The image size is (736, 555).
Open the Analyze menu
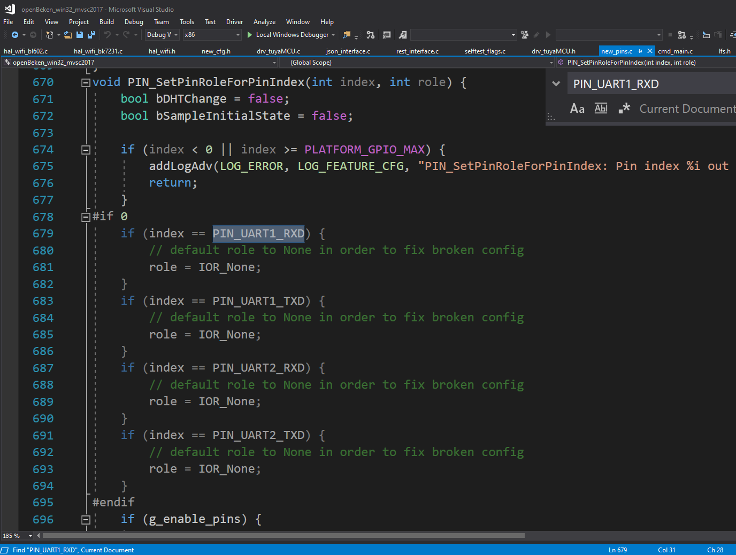coord(264,22)
